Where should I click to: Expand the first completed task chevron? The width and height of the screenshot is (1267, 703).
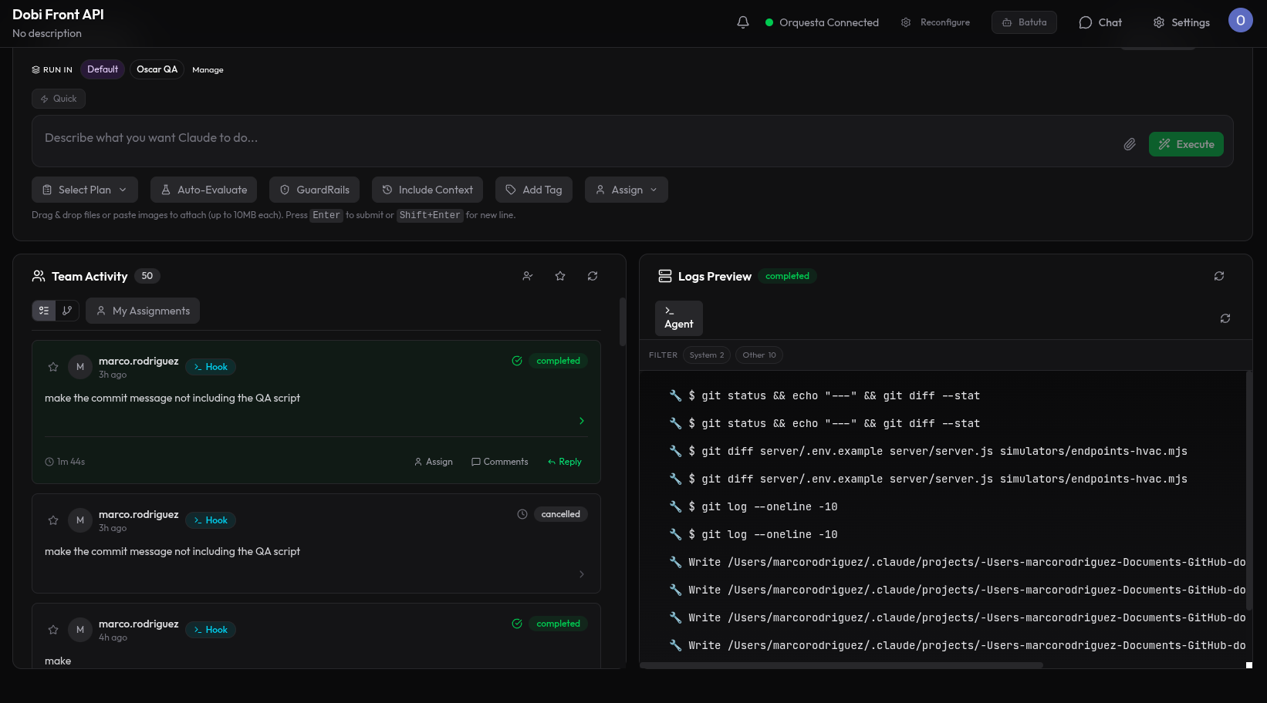[x=582, y=421]
